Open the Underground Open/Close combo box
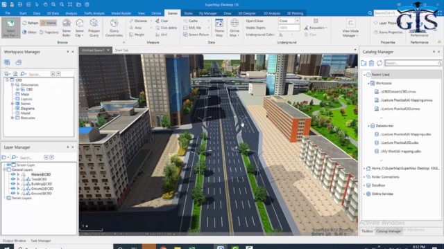This screenshot has height=249, width=444. tap(289, 21)
